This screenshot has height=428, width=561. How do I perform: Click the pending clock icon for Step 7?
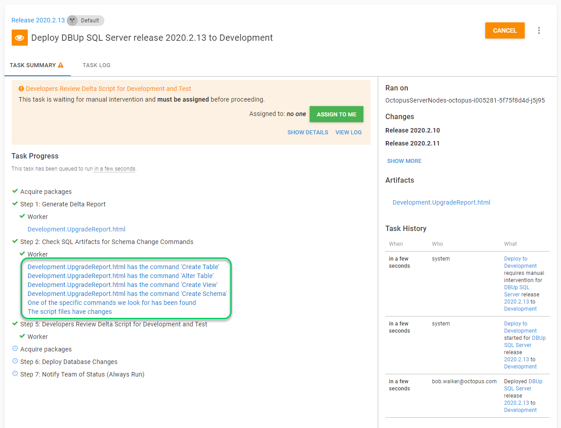(x=15, y=374)
